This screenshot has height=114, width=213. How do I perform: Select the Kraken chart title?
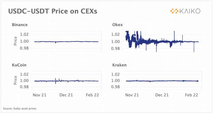coord(119,65)
